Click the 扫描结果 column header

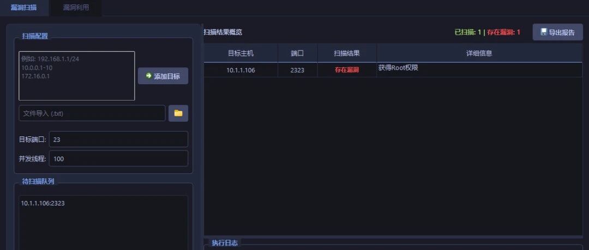[347, 53]
